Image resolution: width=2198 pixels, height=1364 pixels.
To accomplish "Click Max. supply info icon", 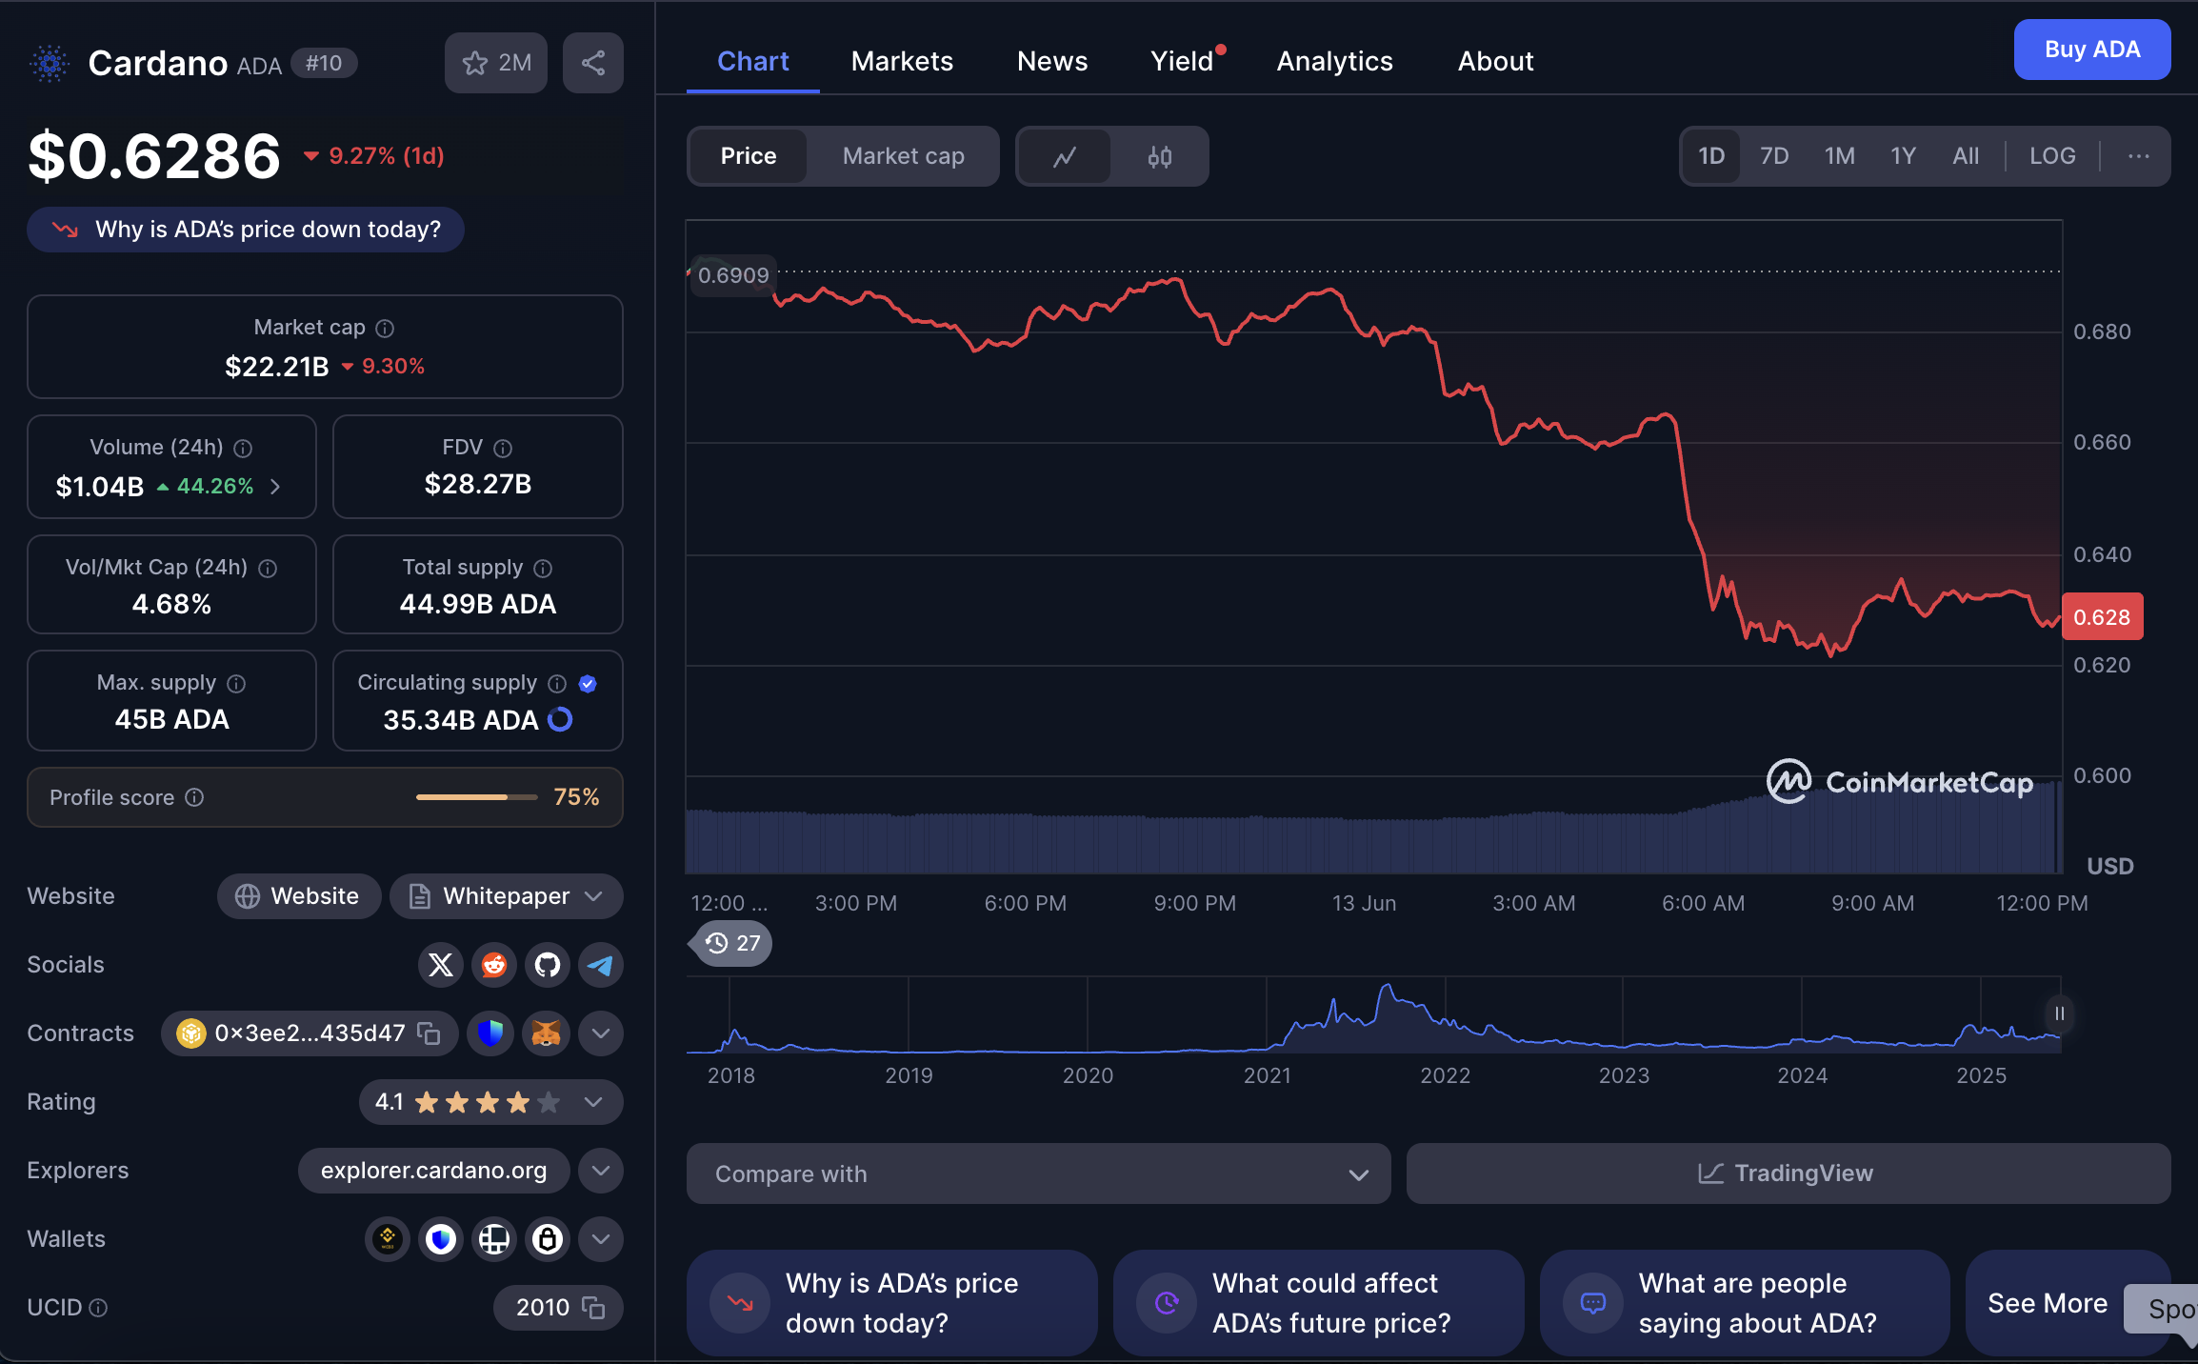I will pyautogui.click(x=236, y=684).
